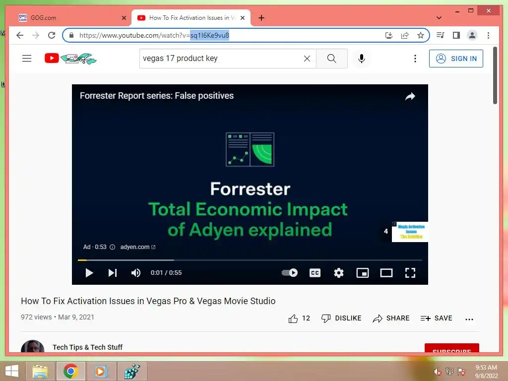Bookmark this page with star icon
The image size is (508, 381).
(421, 35)
